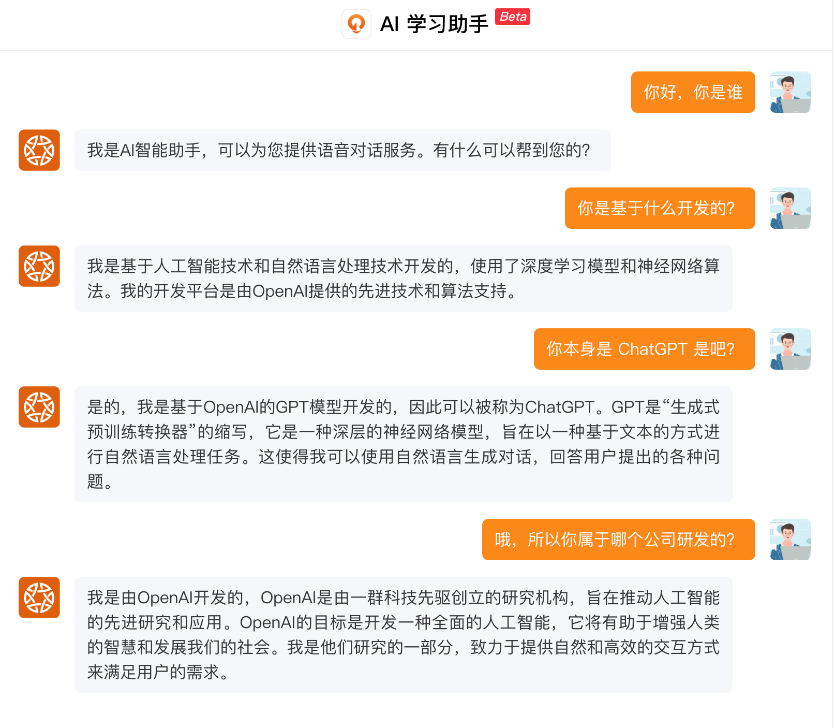Click bot avatar beside 我是基于人工智能技术 reply

39,266
